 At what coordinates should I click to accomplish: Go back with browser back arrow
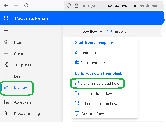click(x=6, y=5)
